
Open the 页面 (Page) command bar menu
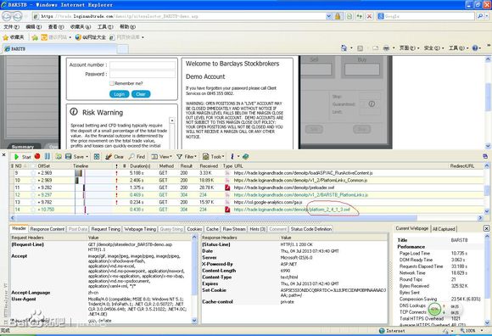point(409,48)
